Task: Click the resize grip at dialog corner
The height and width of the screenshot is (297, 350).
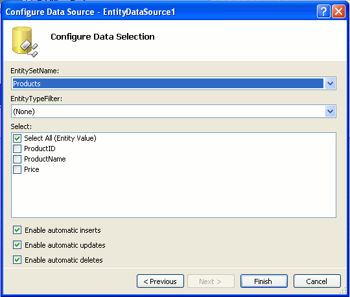Action: click(343, 291)
